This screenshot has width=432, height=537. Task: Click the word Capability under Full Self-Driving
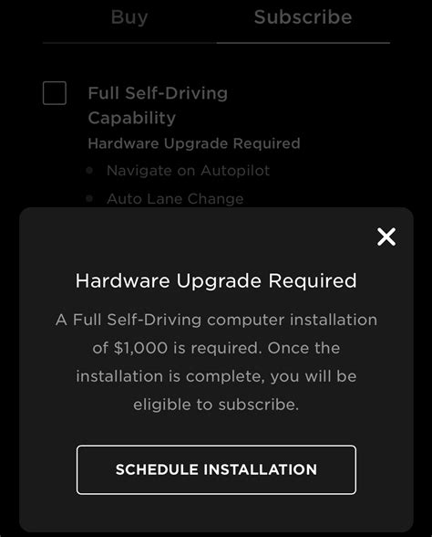[x=131, y=118]
